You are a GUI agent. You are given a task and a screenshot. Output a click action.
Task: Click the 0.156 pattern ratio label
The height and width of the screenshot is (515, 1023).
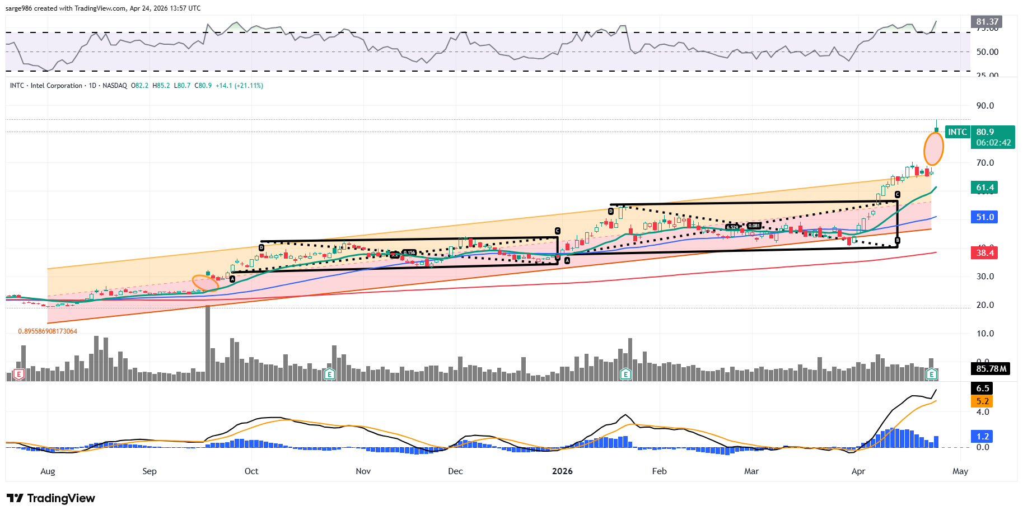click(x=409, y=252)
